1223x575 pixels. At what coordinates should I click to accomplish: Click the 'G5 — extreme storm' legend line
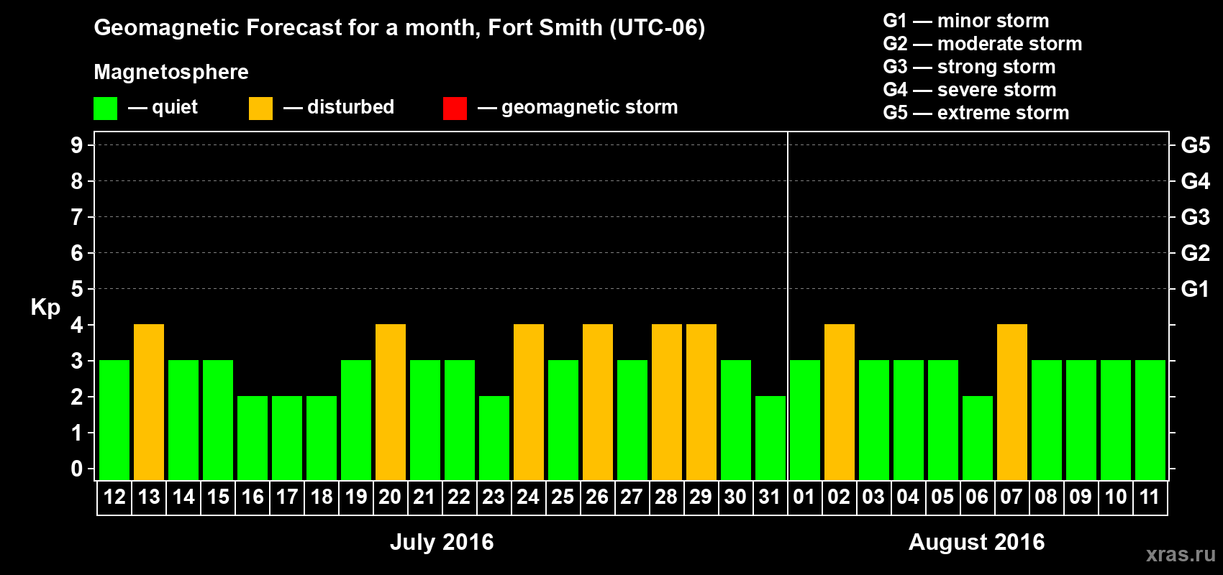[x=976, y=113]
